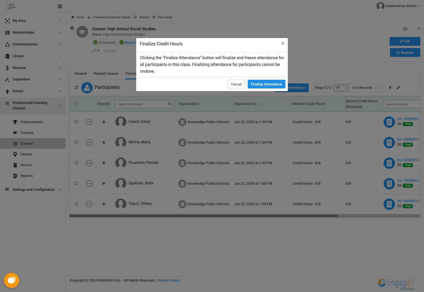Expand Communication menu
This screenshot has height=292, width=424.
33,44
